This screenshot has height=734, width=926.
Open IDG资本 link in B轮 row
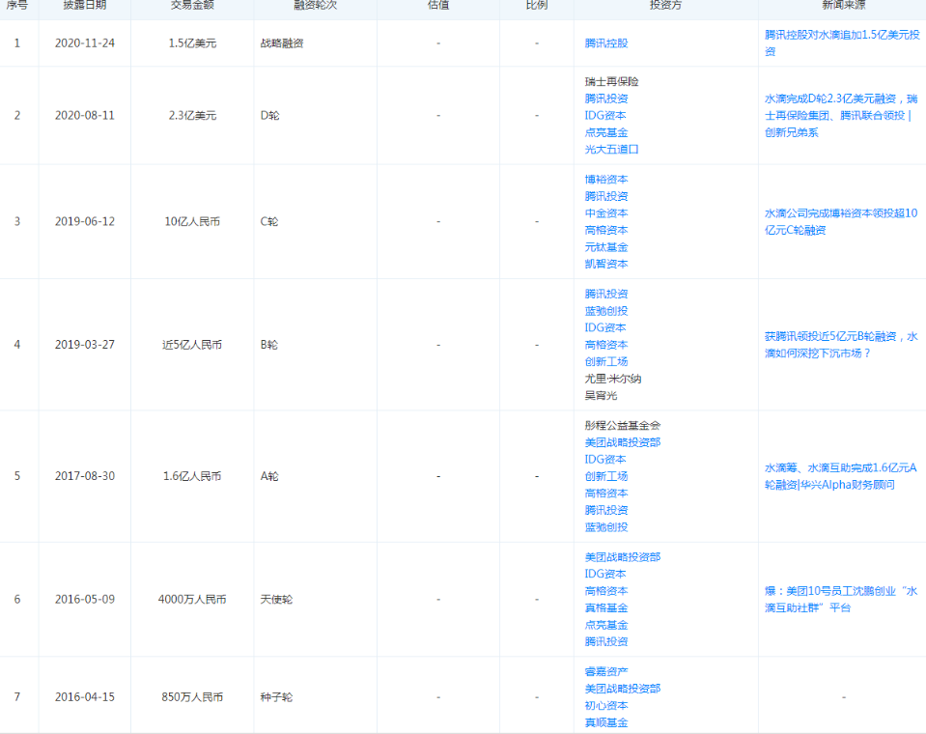(x=604, y=327)
